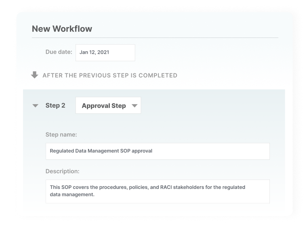Image resolution: width=307 pixels, height=226 pixels.
Task: Click the "Due date:" label
Action: (59, 52)
